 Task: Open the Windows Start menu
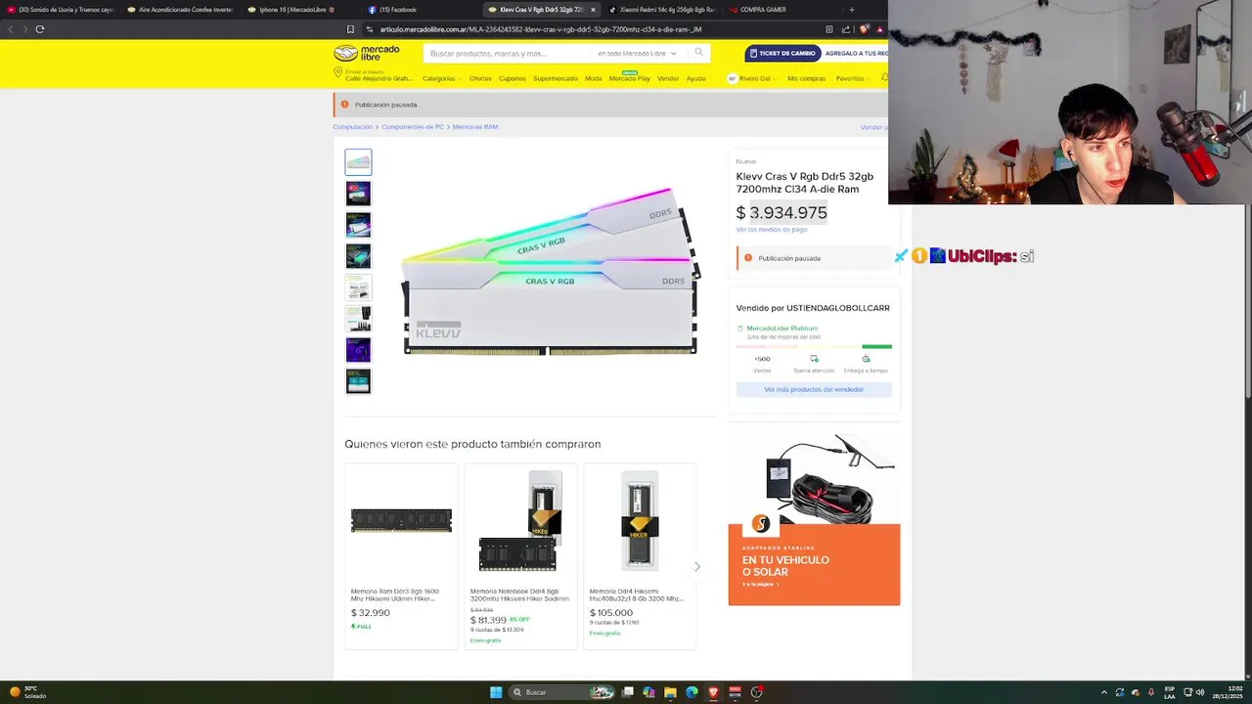[x=496, y=692]
